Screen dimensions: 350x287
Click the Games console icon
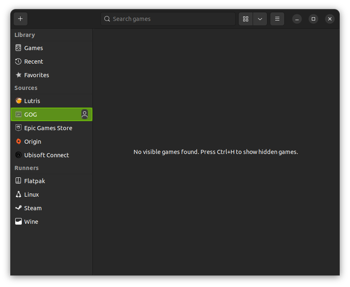18,48
